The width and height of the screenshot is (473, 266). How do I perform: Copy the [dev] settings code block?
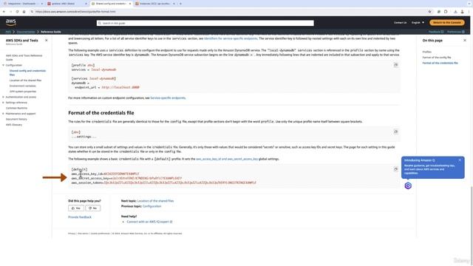396,132
